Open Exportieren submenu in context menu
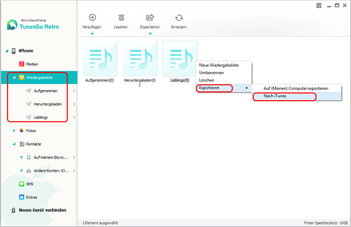Screen dimensions: 351x227 coord(224,88)
